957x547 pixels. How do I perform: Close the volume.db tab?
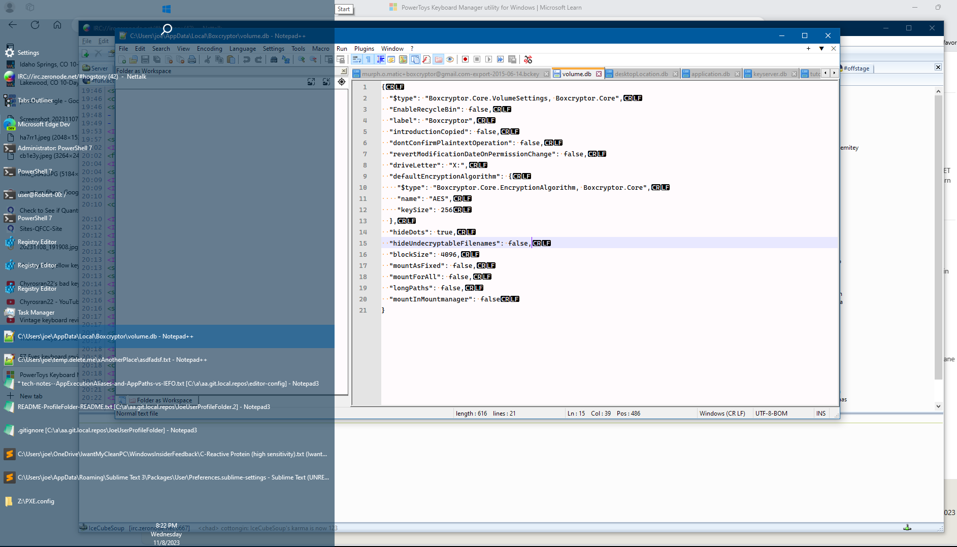599,74
